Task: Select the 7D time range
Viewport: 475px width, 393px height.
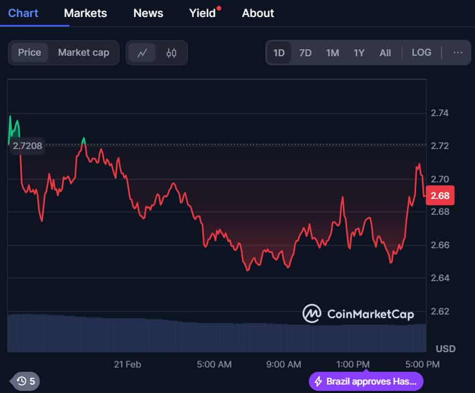Action: tap(305, 53)
